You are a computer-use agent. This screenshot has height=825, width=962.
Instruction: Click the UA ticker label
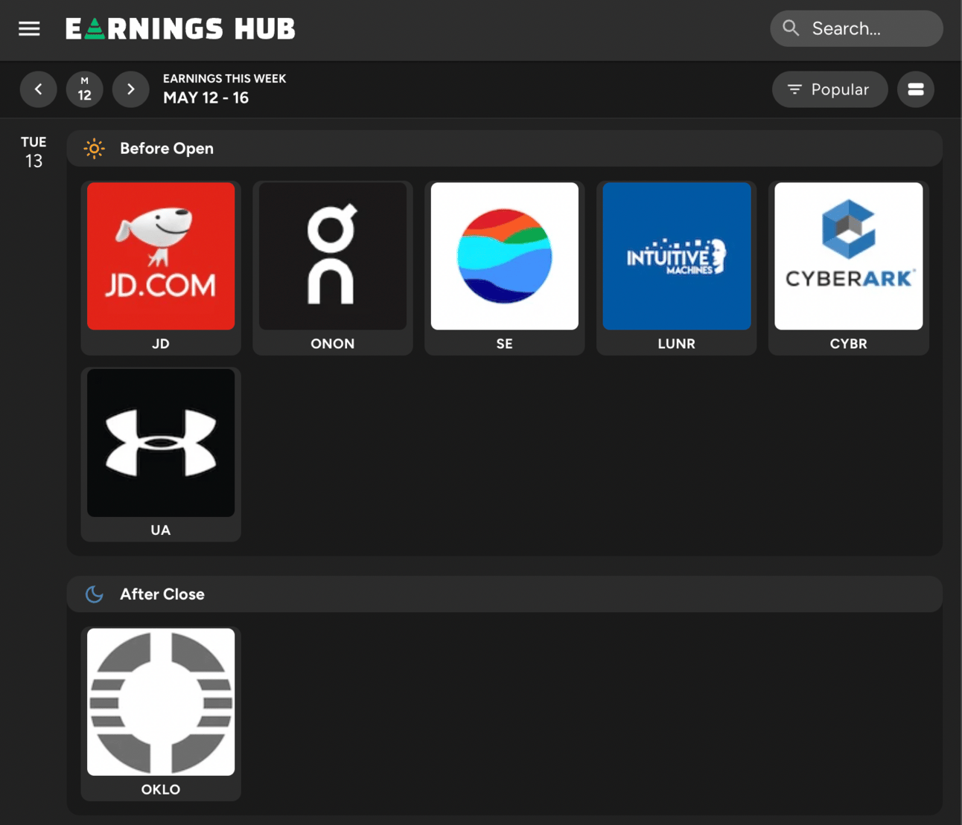(x=161, y=530)
